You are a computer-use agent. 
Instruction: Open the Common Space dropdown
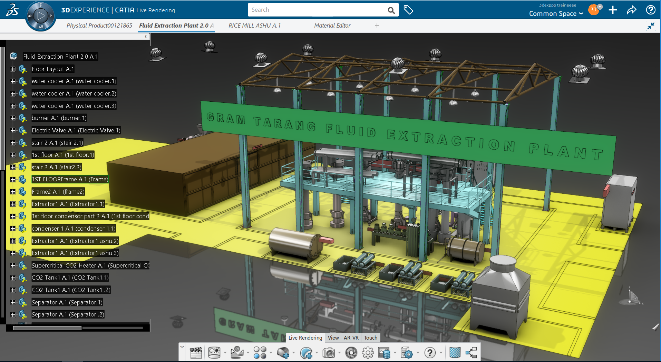tap(556, 13)
